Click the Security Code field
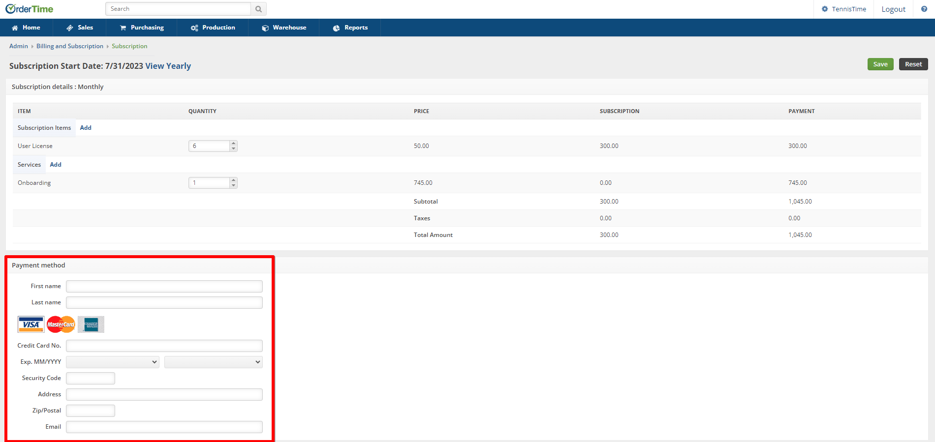The height and width of the screenshot is (442, 935). tap(91, 378)
